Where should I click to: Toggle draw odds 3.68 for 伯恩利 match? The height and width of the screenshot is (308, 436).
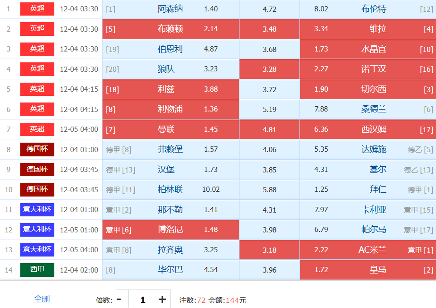269,49
